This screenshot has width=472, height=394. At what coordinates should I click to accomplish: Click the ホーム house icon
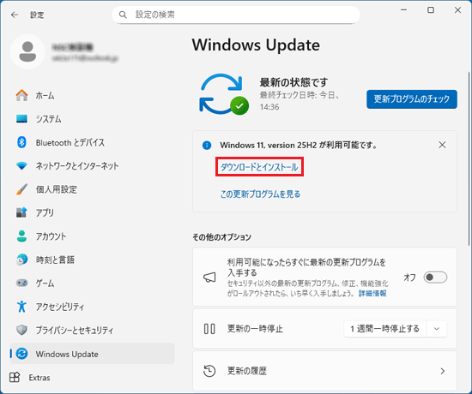(x=21, y=95)
